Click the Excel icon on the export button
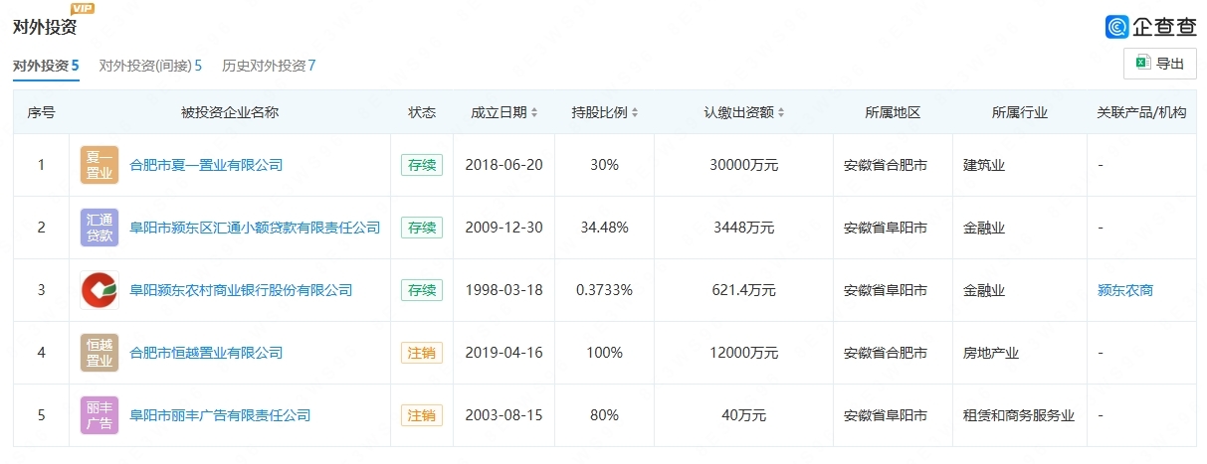This screenshot has height=464, width=1207. coord(1141,64)
